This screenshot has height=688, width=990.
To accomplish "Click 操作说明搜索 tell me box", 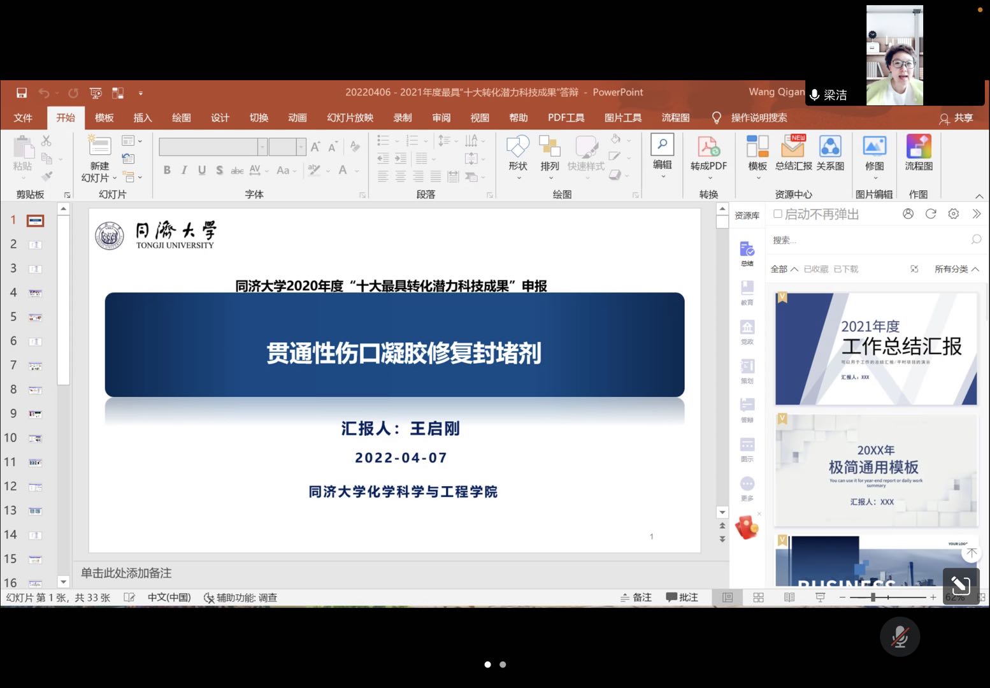I will (x=759, y=118).
